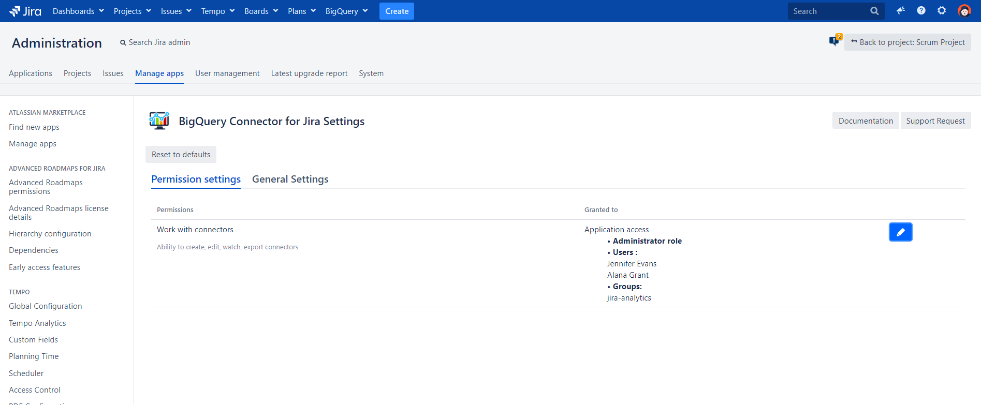Click Work with connectors permission text
This screenshot has width=981, height=405.
[x=195, y=230]
